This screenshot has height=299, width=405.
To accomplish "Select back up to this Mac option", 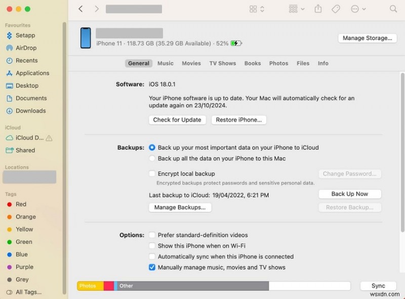I will pos(152,159).
